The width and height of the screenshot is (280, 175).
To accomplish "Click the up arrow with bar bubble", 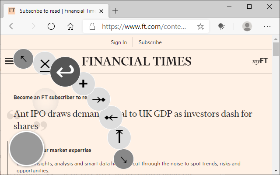I will pyautogui.click(x=119, y=137).
